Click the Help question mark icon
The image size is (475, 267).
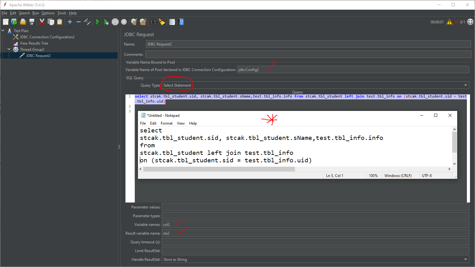[181, 22]
